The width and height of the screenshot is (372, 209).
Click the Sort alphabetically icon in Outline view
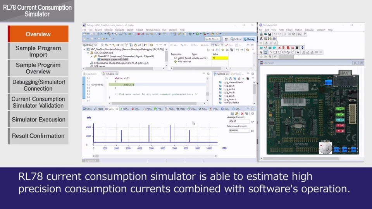pyautogui.click(x=231, y=79)
